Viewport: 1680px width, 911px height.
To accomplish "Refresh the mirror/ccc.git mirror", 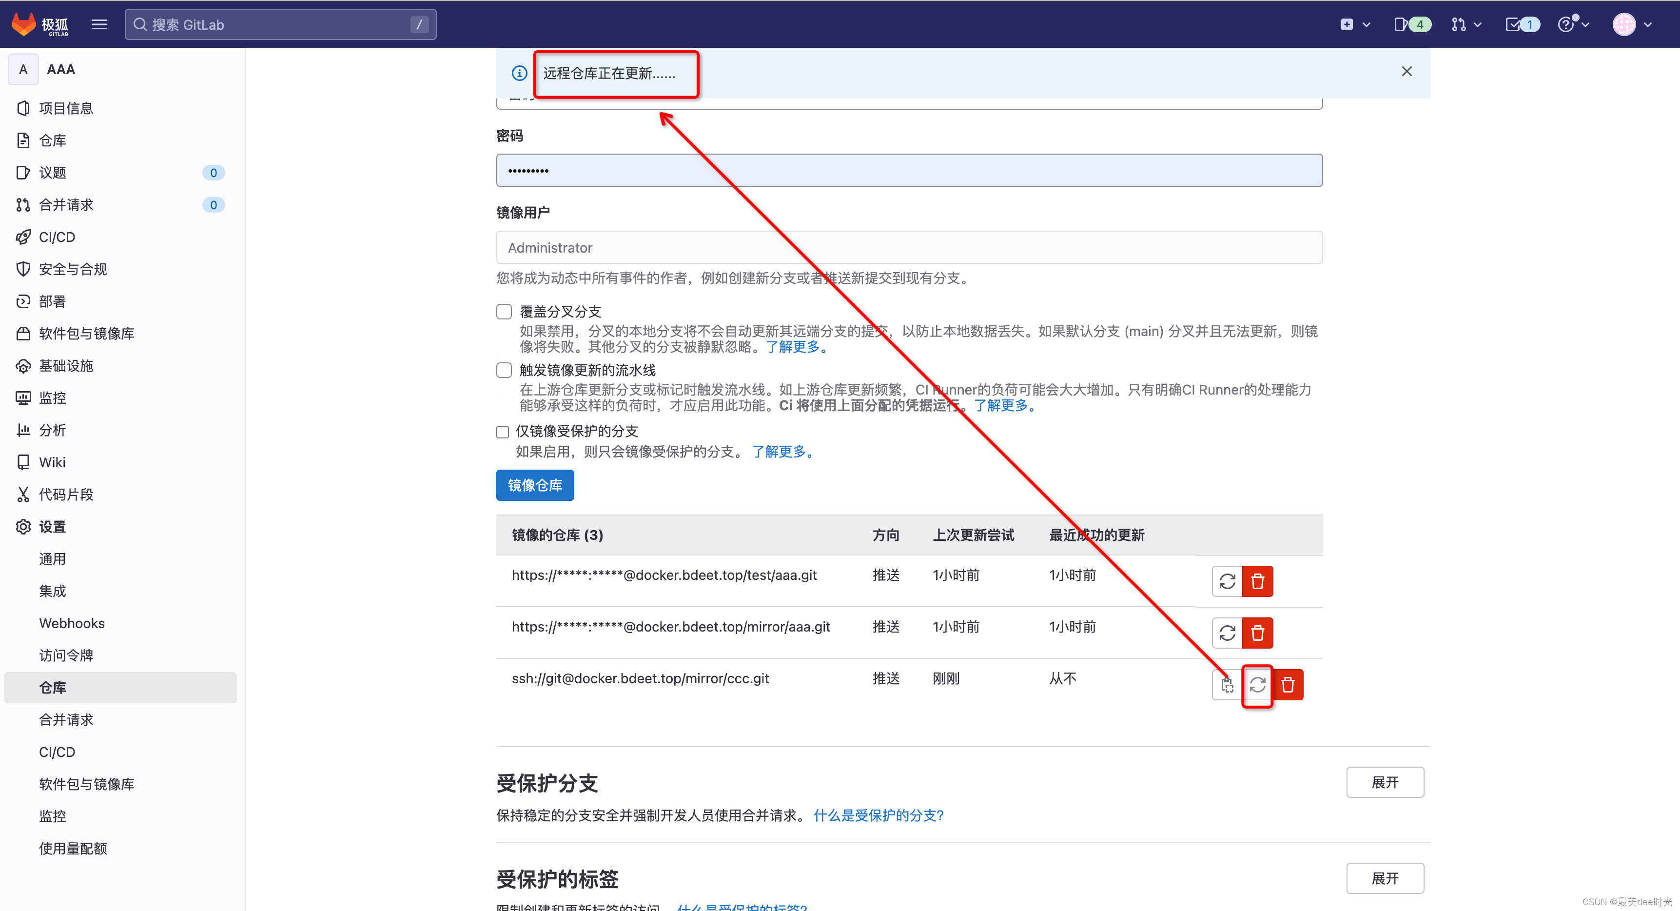I will click(x=1257, y=685).
